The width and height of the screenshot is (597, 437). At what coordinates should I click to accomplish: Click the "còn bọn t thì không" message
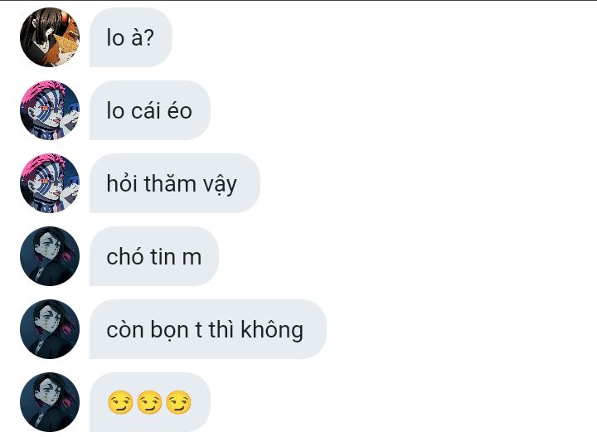[208, 329]
